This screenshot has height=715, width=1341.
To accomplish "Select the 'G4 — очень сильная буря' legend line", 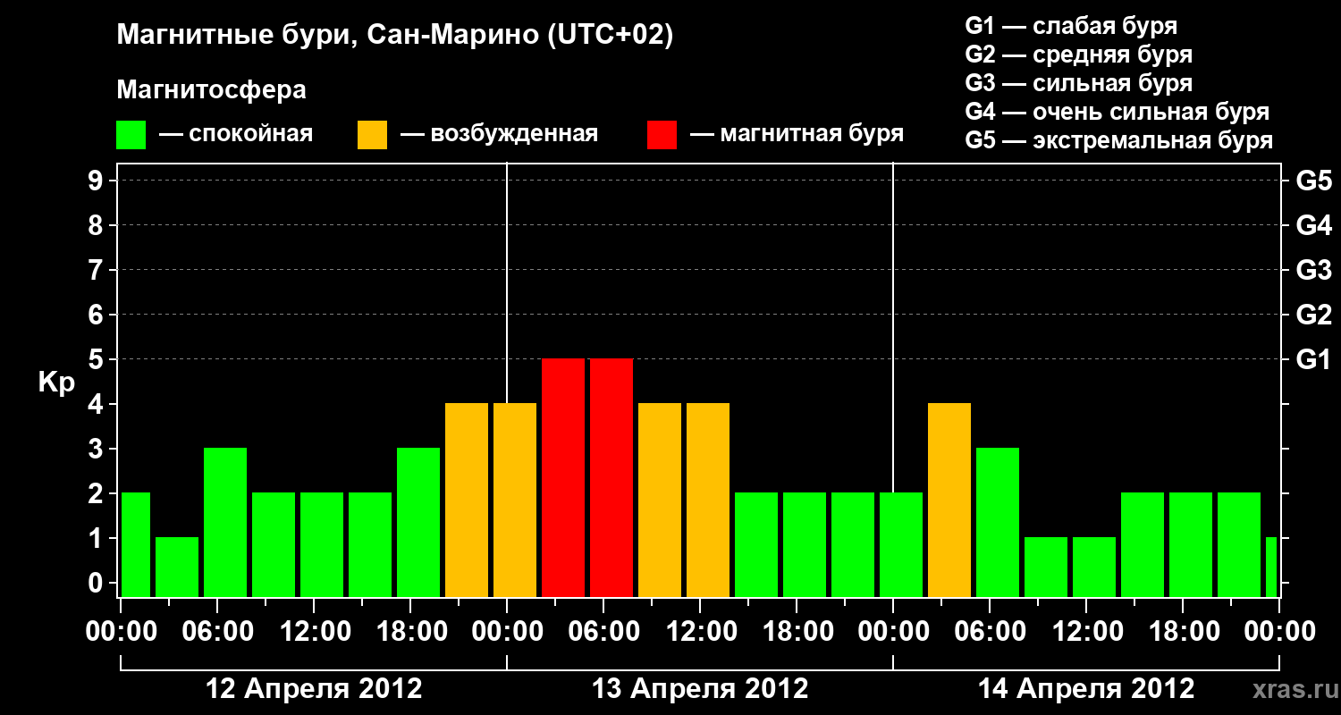I will (1117, 112).
